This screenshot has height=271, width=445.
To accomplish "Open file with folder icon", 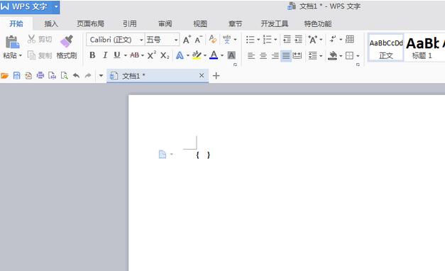I will 4,76.
